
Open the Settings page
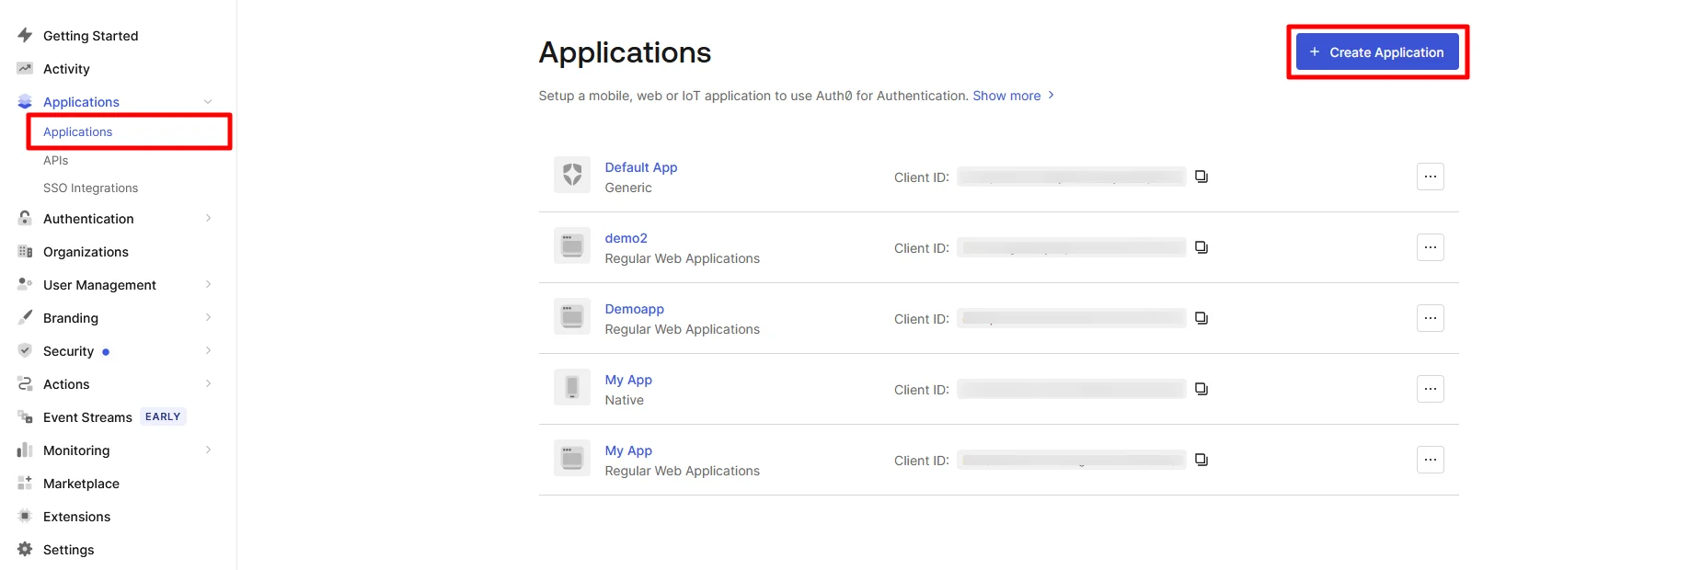point(68,549)
